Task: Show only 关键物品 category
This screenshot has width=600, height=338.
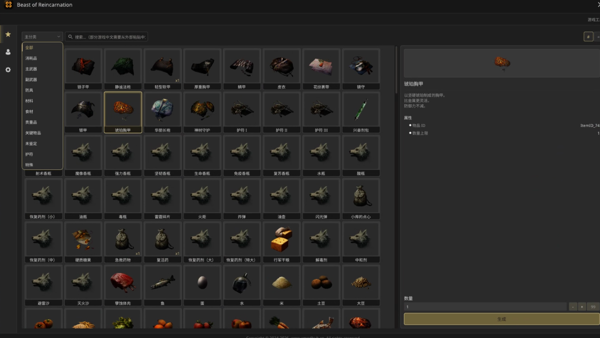Action: pos(42,133)
